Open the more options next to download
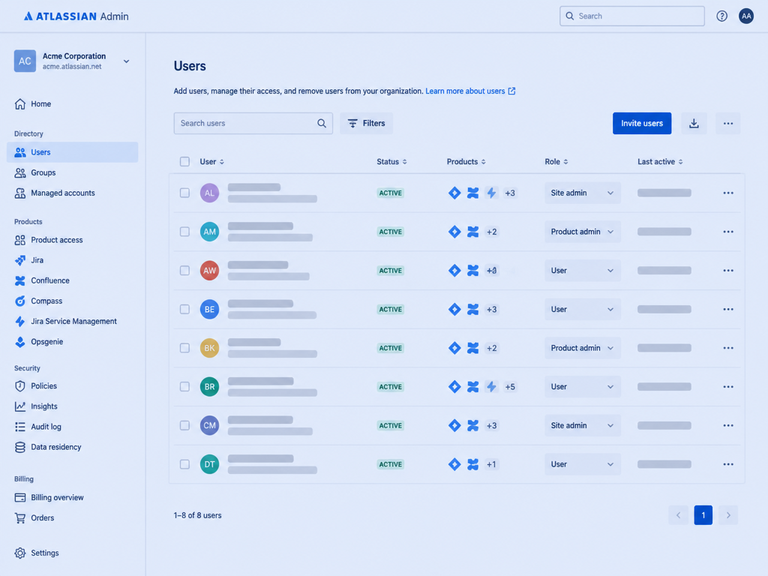 point(727,124)
